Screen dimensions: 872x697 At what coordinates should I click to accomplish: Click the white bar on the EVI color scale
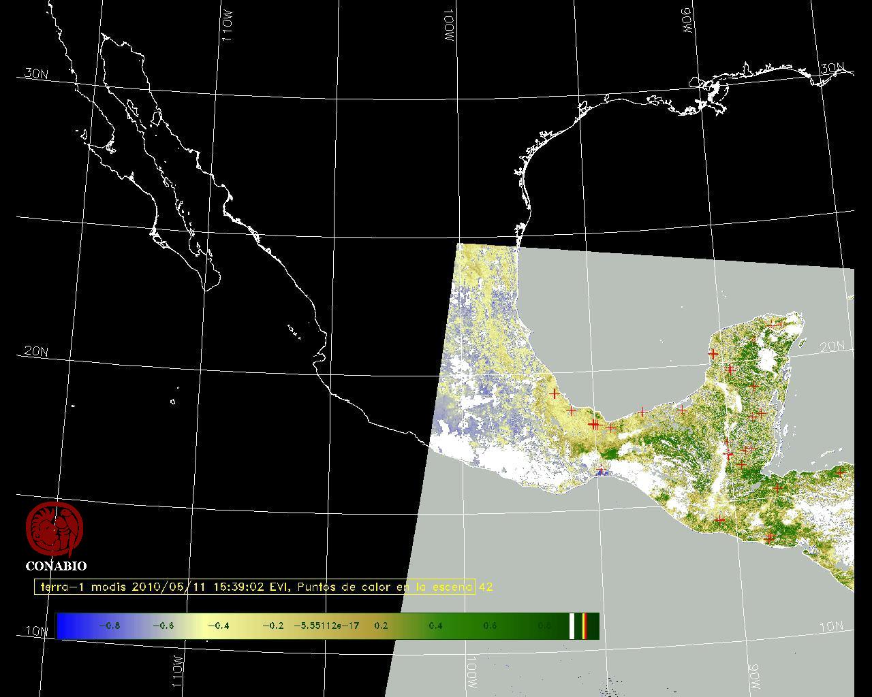(x=572, y=626)
